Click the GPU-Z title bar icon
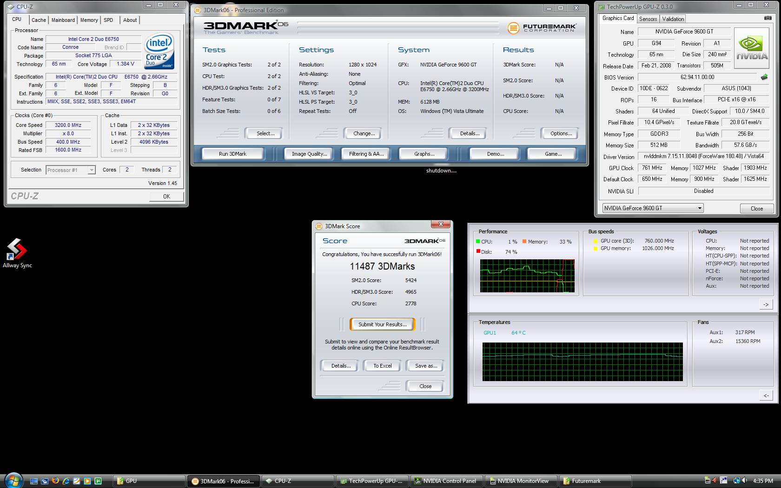 601,7
